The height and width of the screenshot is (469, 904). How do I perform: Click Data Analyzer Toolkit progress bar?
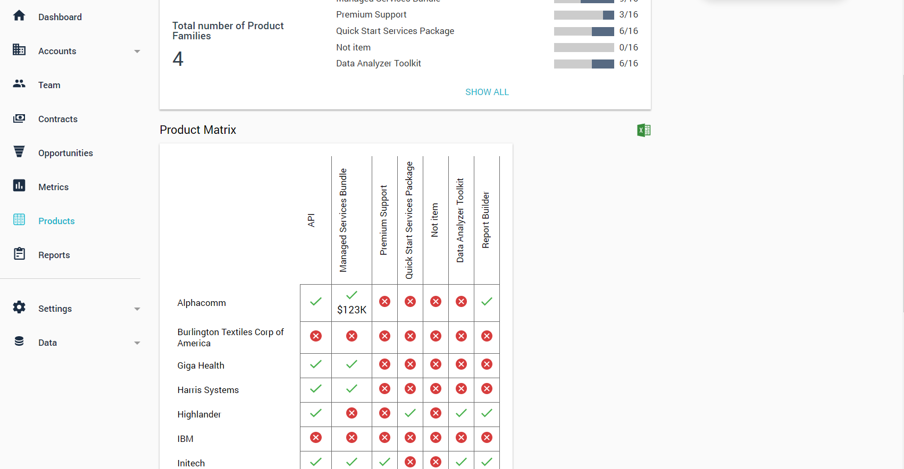click(x=584, y=64)
